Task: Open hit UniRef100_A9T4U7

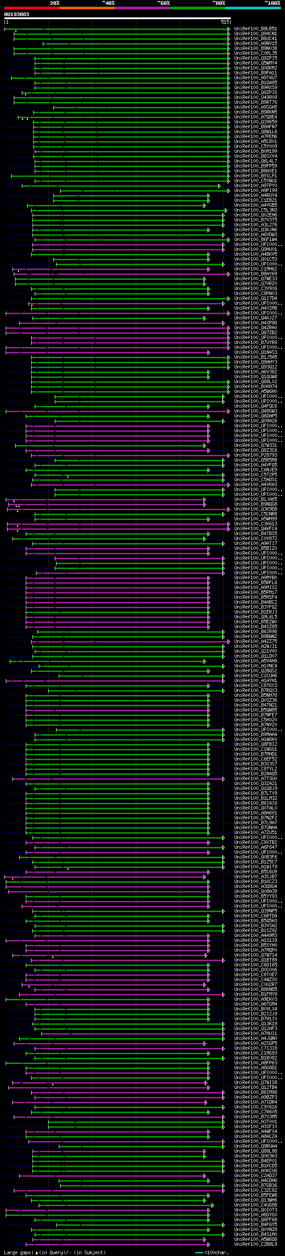Action: (x=256, y=78)
